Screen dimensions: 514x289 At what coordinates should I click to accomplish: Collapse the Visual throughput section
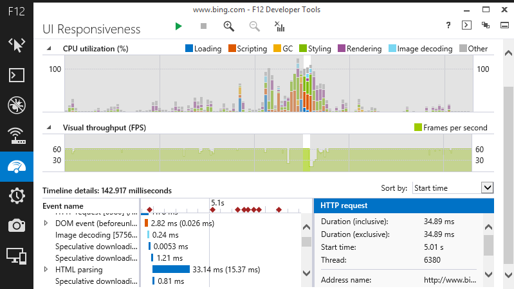pos(49,127)
